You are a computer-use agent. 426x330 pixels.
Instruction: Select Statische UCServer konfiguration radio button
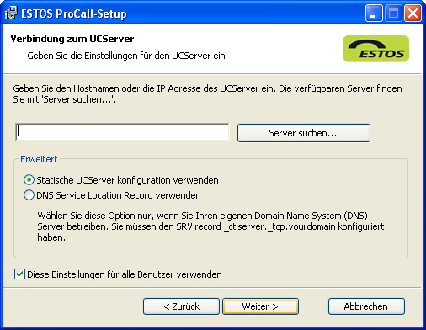point(29,180)
